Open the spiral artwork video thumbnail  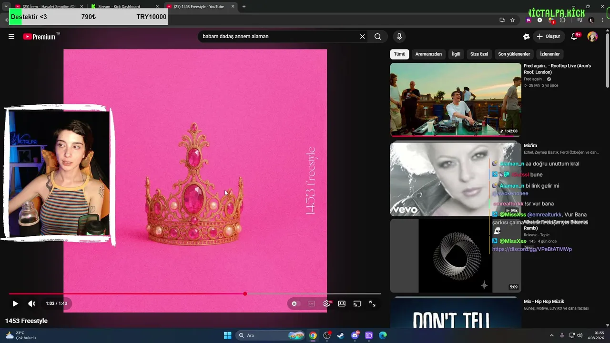456,256
